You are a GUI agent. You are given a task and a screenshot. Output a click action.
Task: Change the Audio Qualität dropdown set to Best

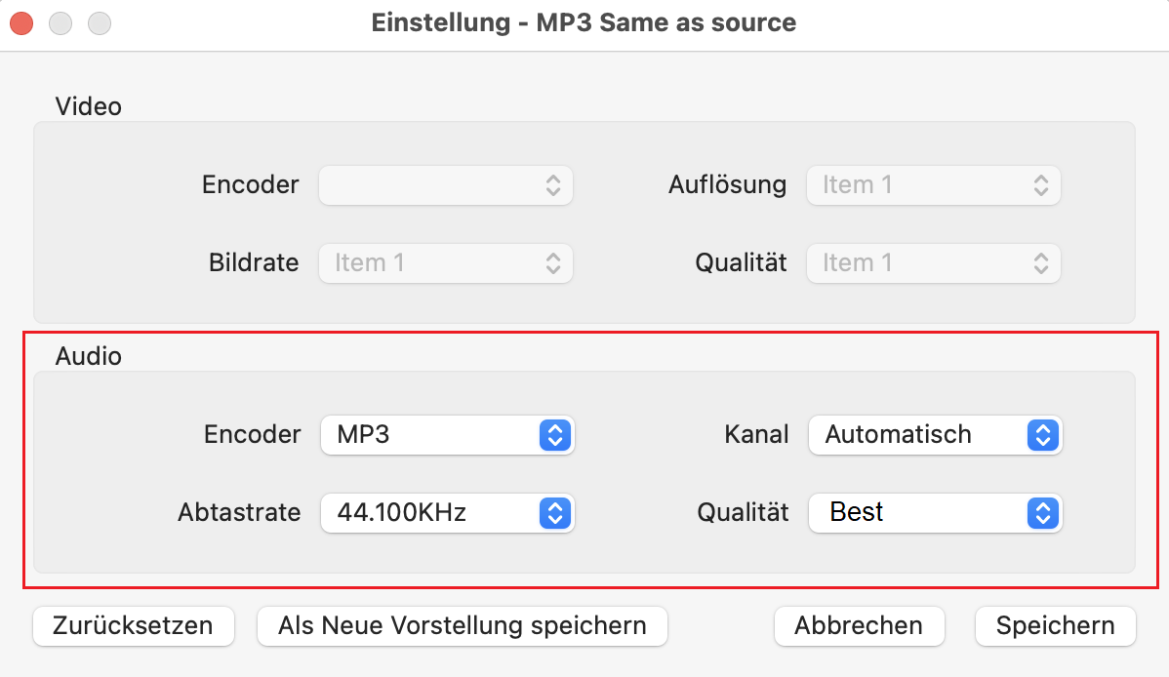click(x=935, y=512)
